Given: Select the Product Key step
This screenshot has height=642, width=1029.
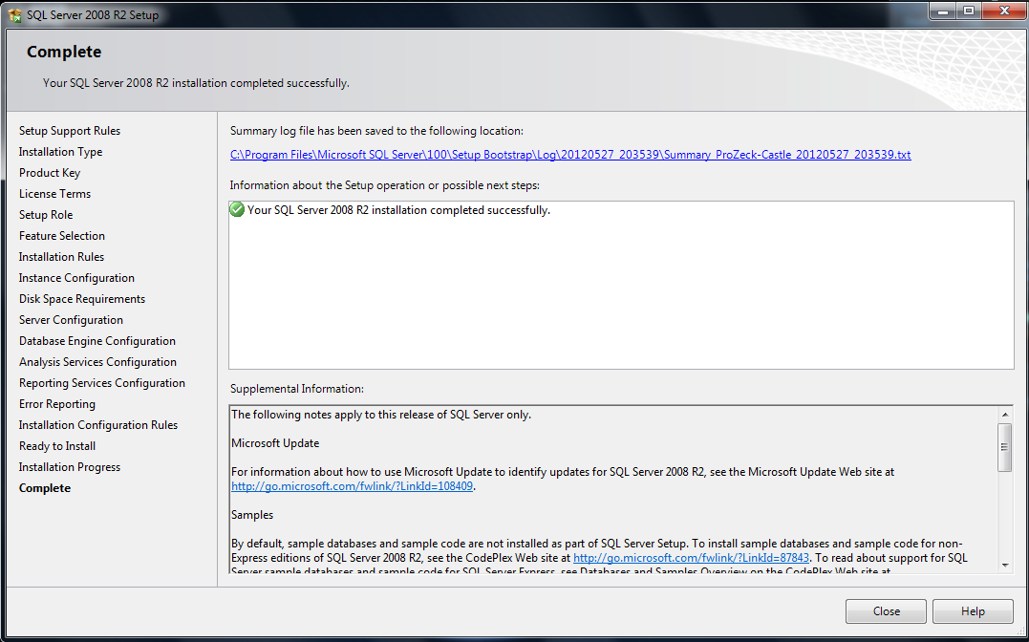Looking at the screenshot, I should click(50, 173).
